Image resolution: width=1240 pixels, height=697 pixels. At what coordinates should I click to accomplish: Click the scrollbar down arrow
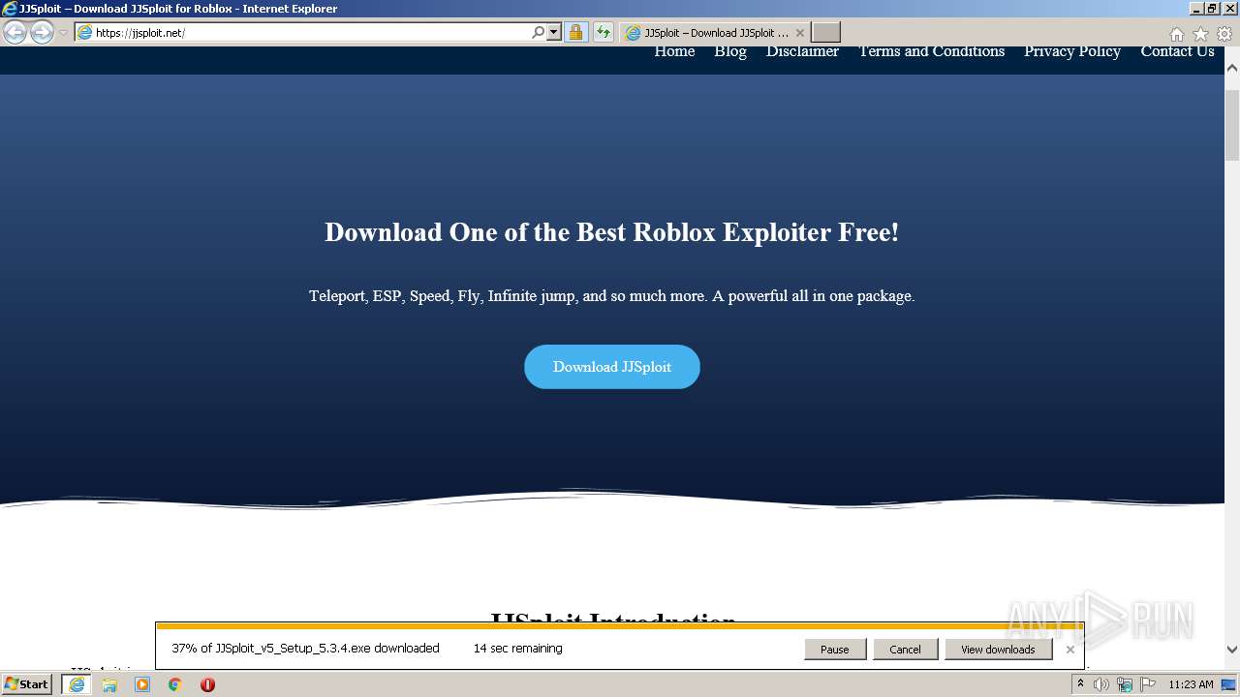pos(1232,650)
